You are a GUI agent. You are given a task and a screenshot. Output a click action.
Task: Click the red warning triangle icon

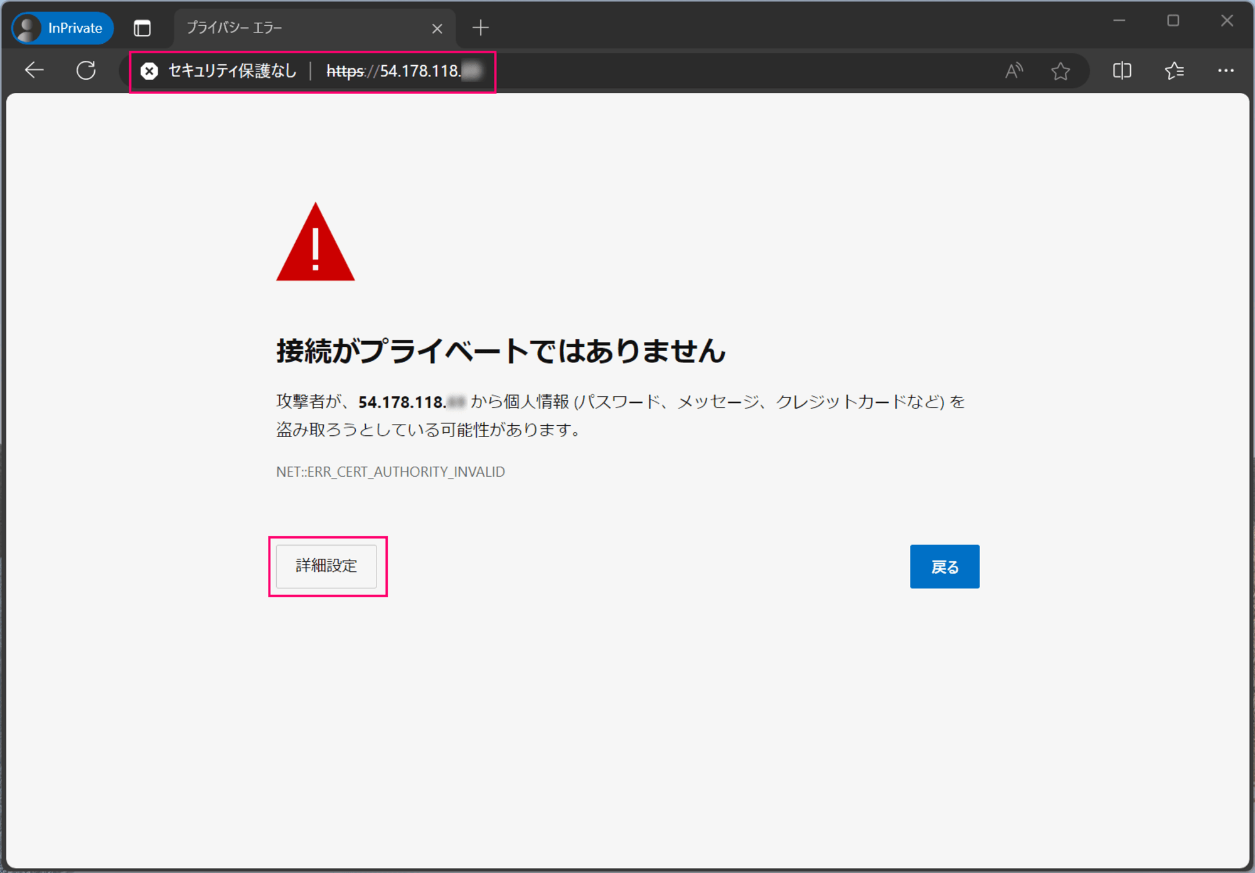tap(316, 242)
